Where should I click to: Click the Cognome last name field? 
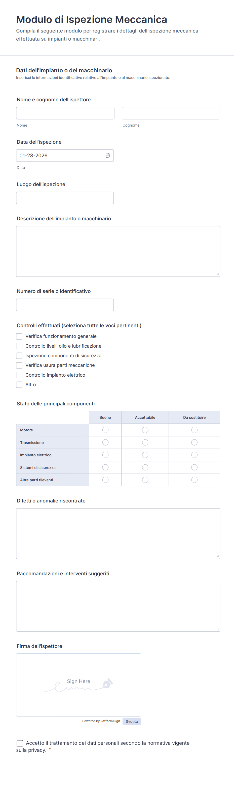pyautogui.click(x=171, y=113)
